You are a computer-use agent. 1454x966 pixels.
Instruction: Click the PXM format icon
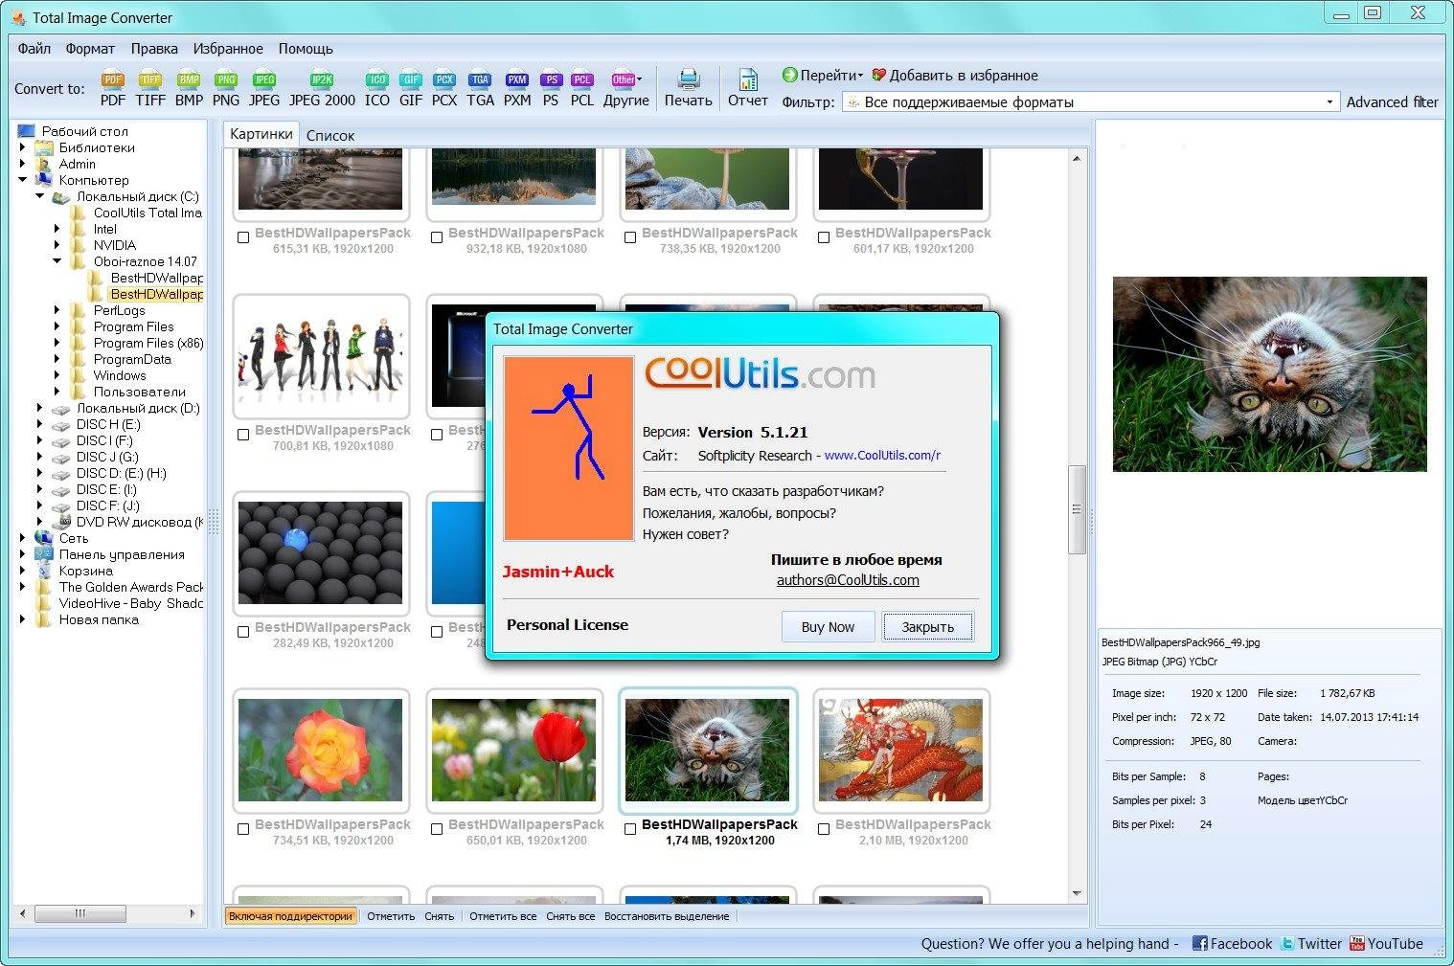(x=517, y=80)
